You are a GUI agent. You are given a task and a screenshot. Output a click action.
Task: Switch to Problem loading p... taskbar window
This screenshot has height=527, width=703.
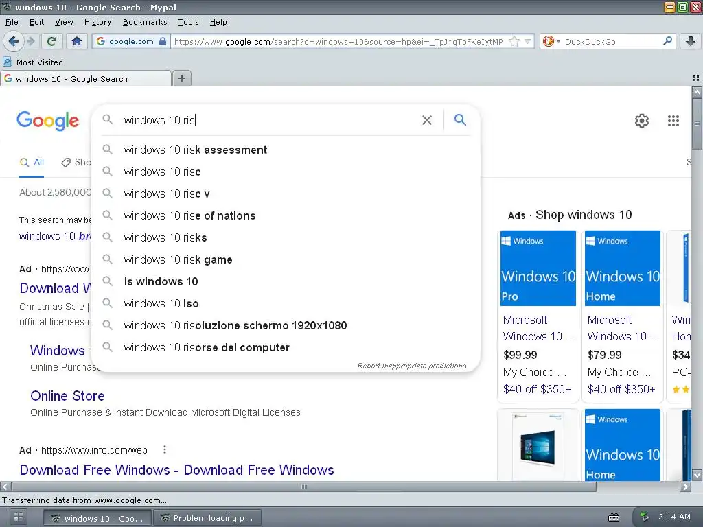[207, 518]
